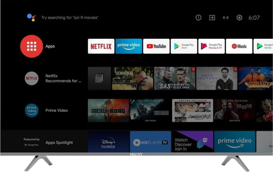Open the Settings gear

tap(239, 17)
